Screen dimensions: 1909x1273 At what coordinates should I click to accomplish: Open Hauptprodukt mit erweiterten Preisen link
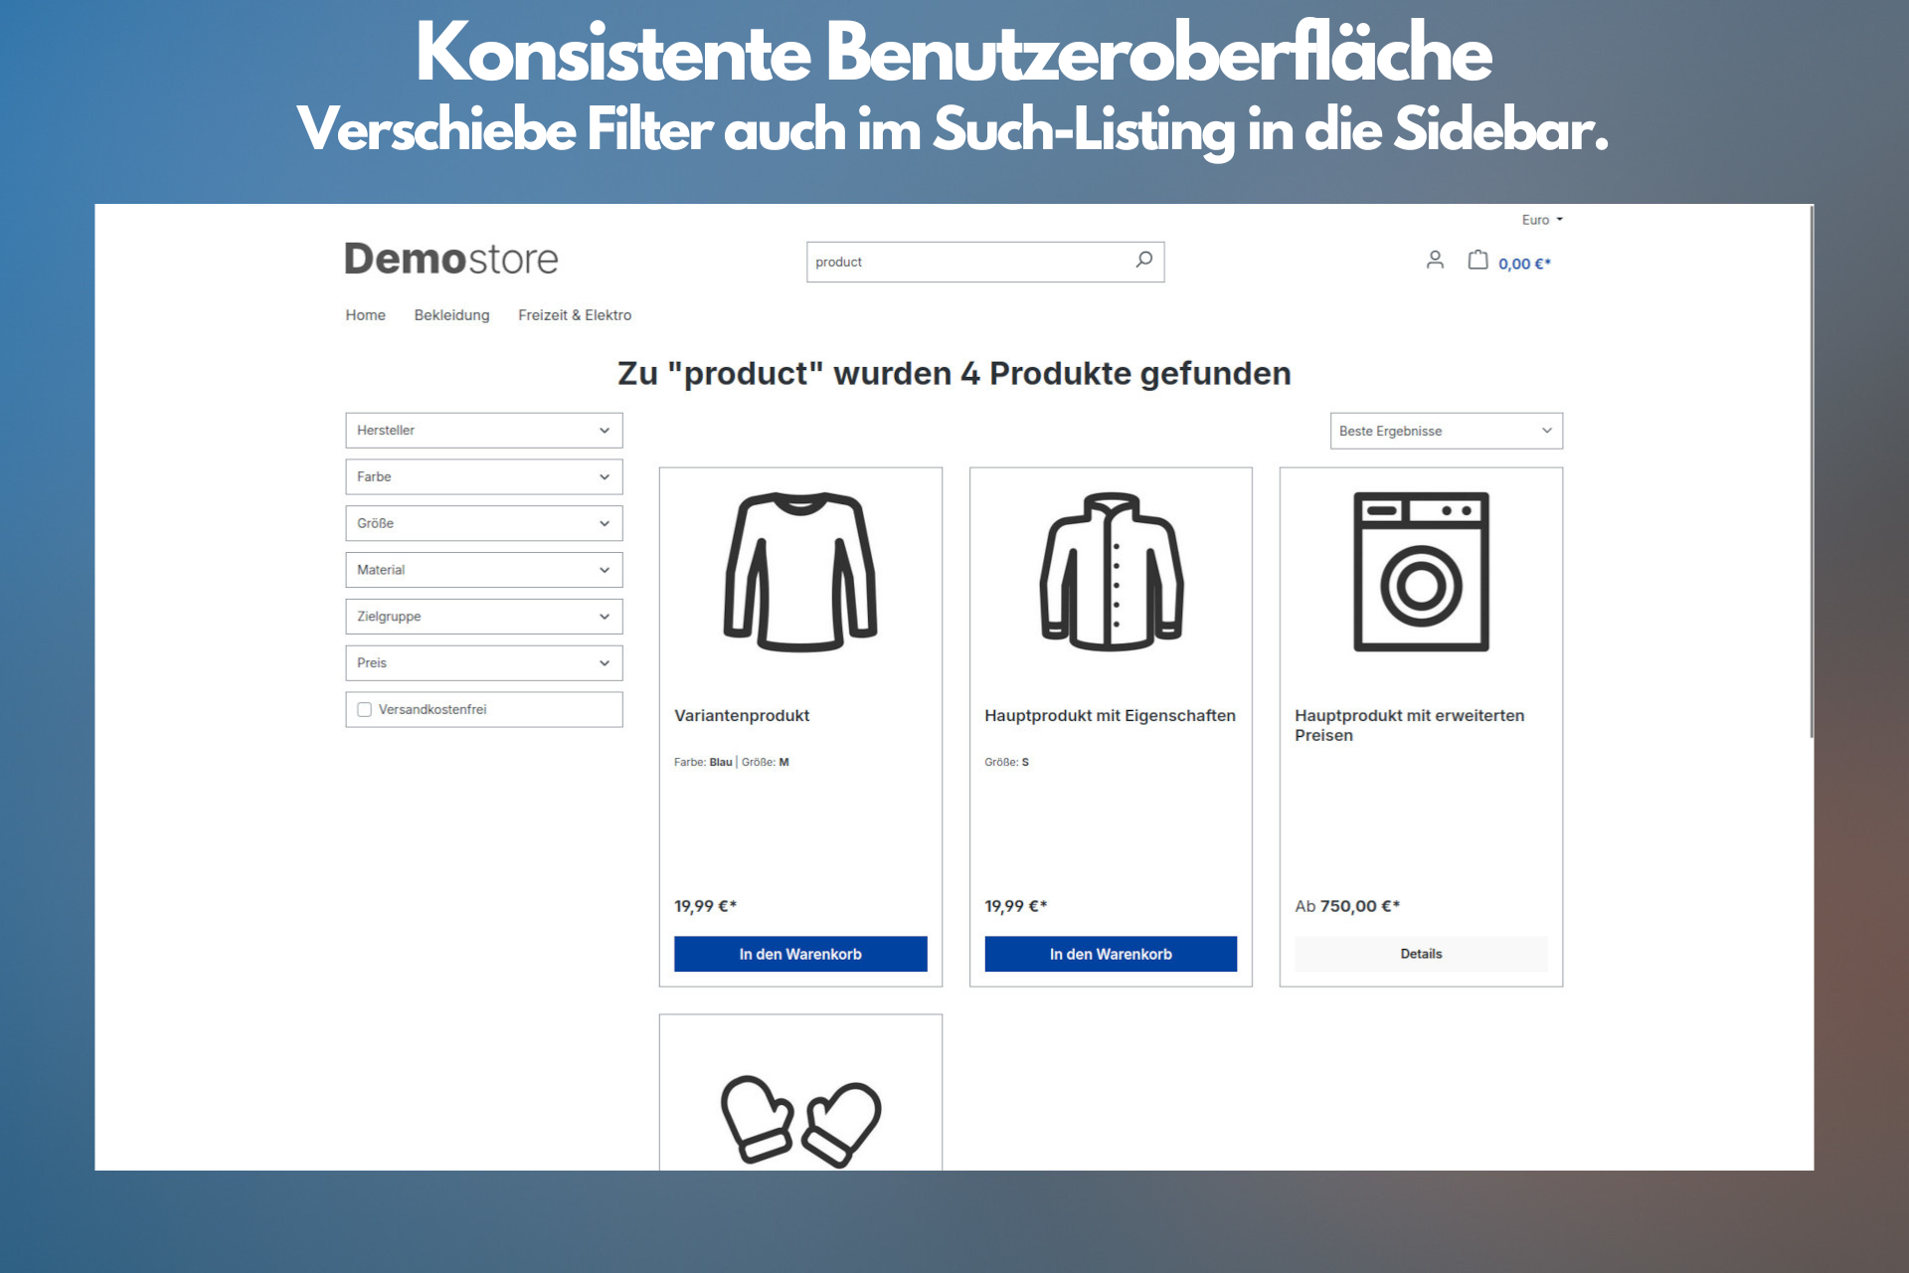coord(1409,725)
